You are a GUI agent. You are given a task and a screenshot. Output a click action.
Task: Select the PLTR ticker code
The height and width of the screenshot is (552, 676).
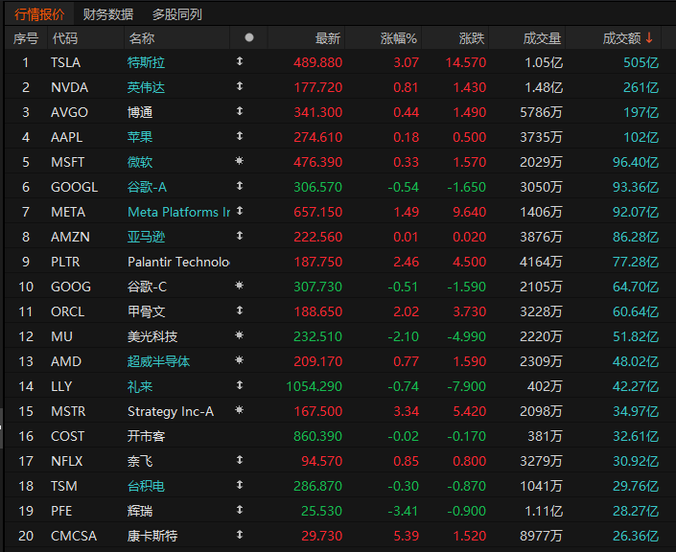[65, 262]
